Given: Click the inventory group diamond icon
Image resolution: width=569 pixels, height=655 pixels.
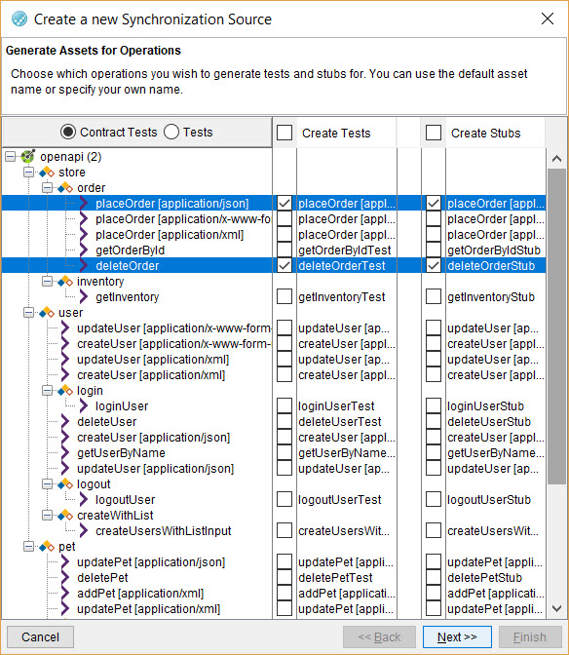Looking at the screenshot, I should coord(65,282).
